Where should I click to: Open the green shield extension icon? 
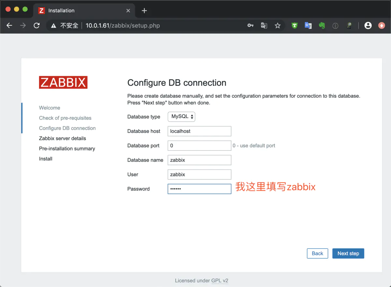point(295,25)
